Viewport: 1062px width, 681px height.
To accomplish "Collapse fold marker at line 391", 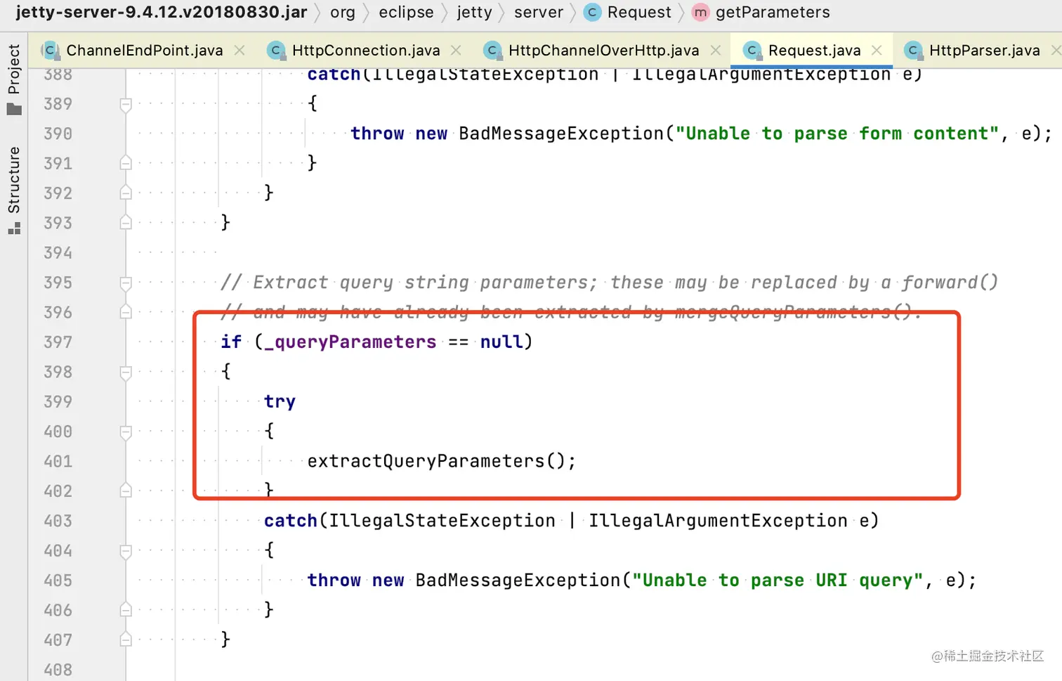I will (x=126, y=163).
